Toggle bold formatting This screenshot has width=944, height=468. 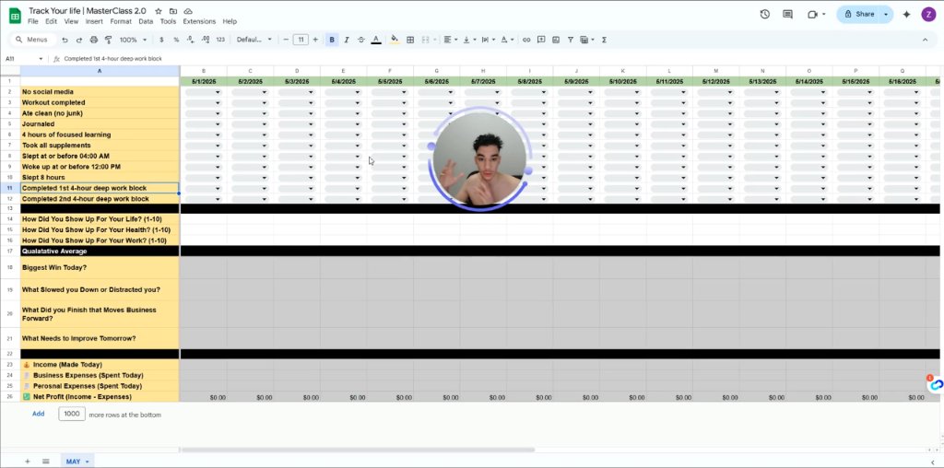point(332,40)
